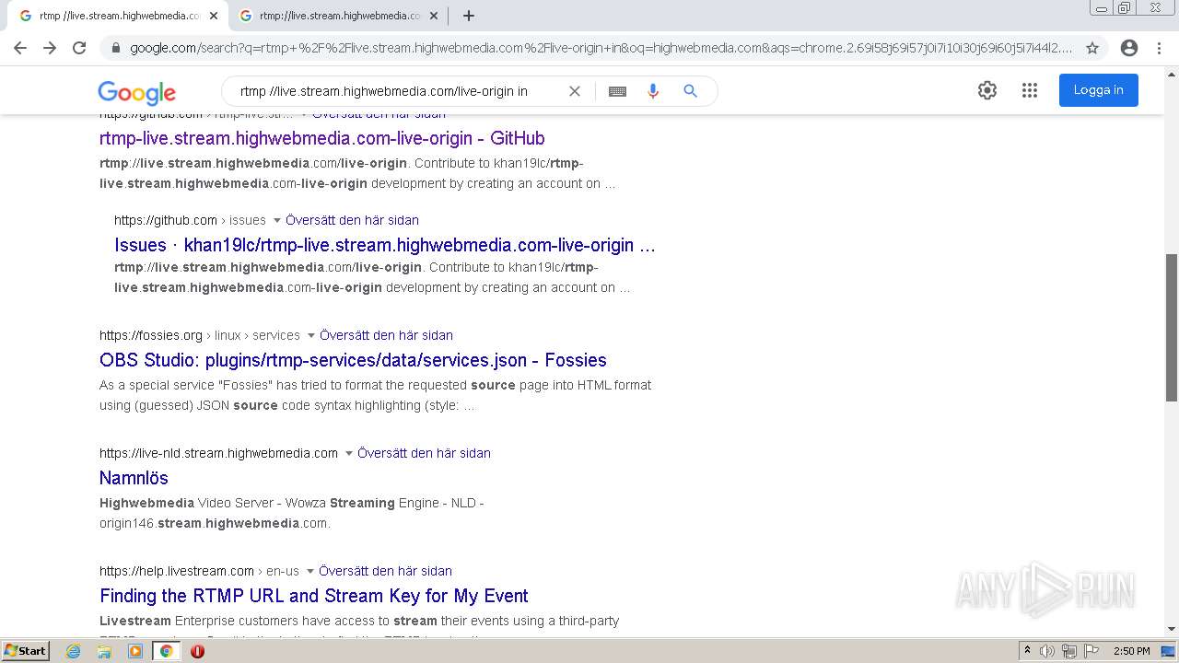Screen dimensions: 1179x663
Task: Translate the Fossies result page
Action: tap(386, 335)
